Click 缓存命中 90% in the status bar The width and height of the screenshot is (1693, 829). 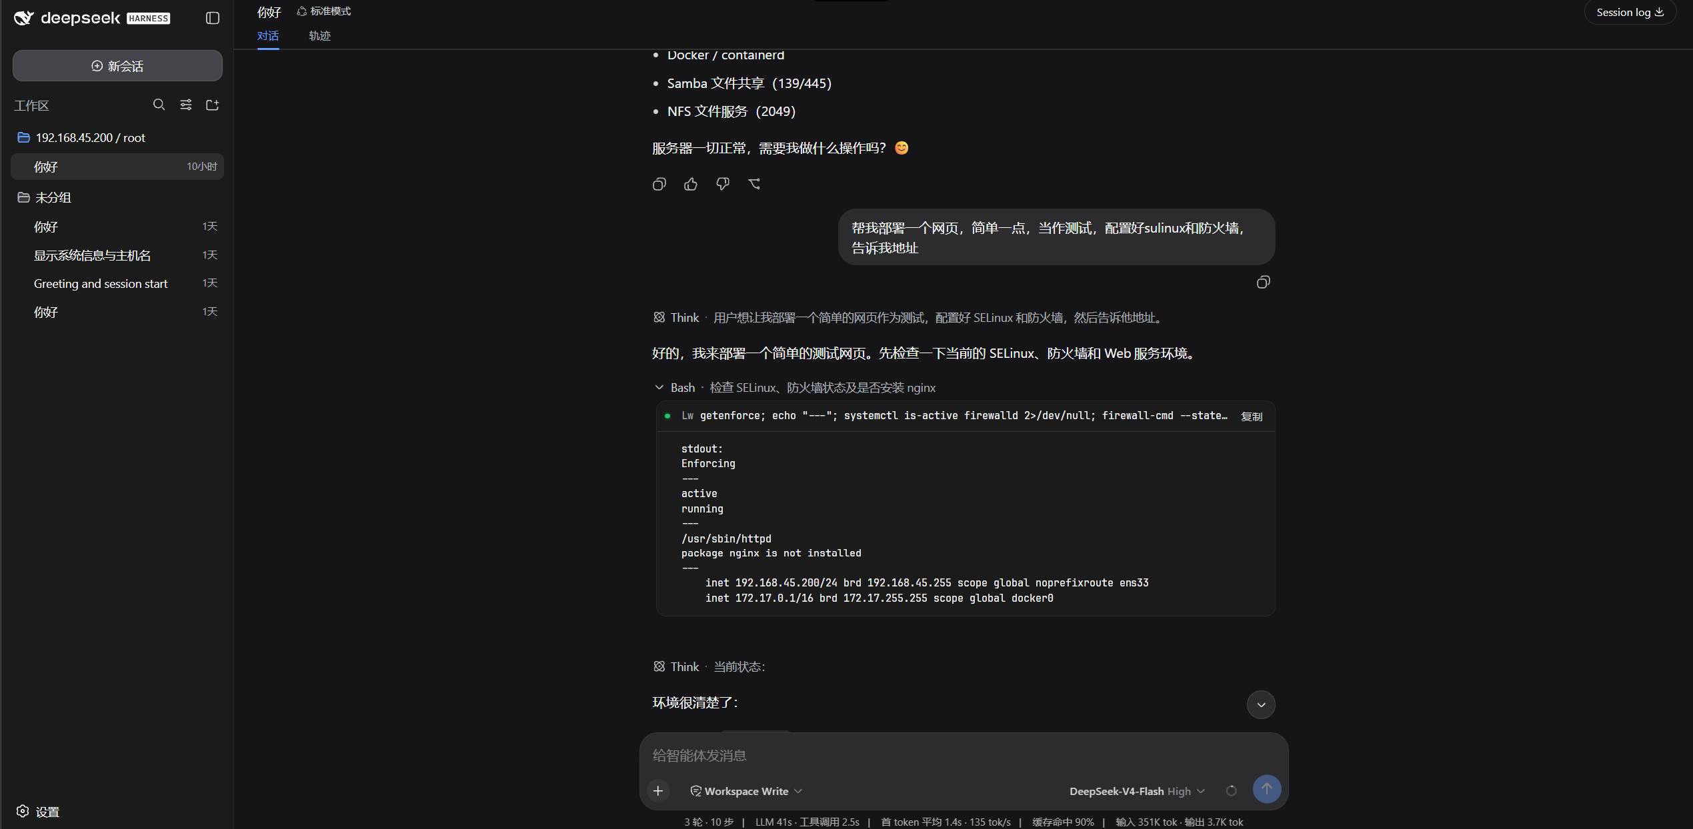[1063, 822]
